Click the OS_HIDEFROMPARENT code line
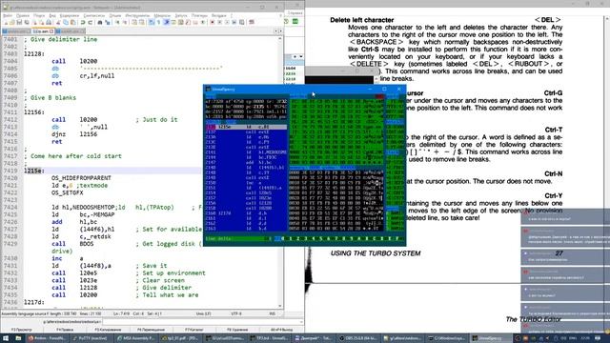610x343 pixels. tap(81, 178)
